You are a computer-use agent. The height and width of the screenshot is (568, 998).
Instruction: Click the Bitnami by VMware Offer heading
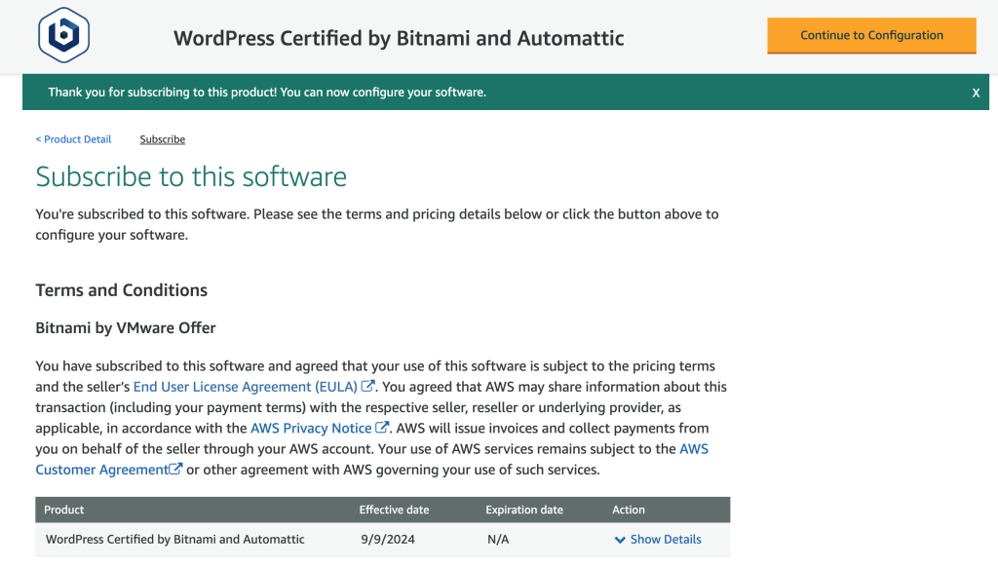click(x=126, y=327)
